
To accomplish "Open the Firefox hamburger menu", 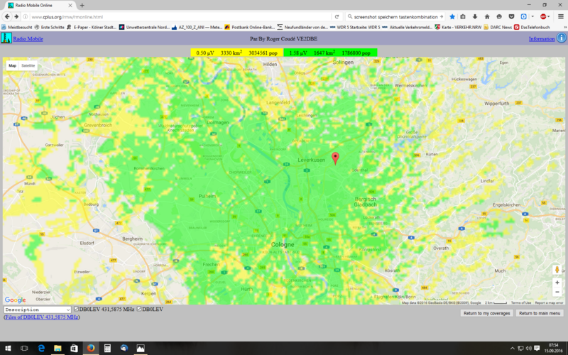I will click(561, 16).
